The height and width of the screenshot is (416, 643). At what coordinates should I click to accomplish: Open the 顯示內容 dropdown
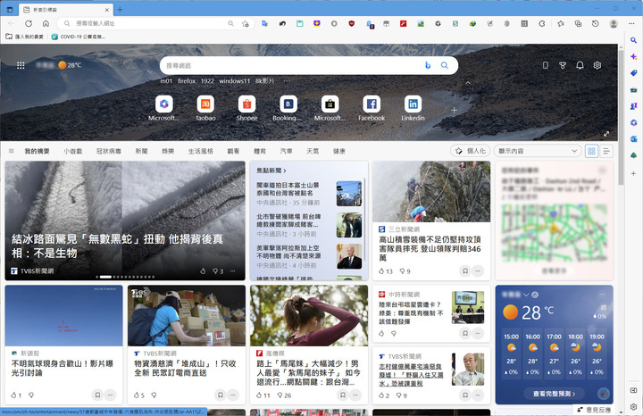coord(538,151)
